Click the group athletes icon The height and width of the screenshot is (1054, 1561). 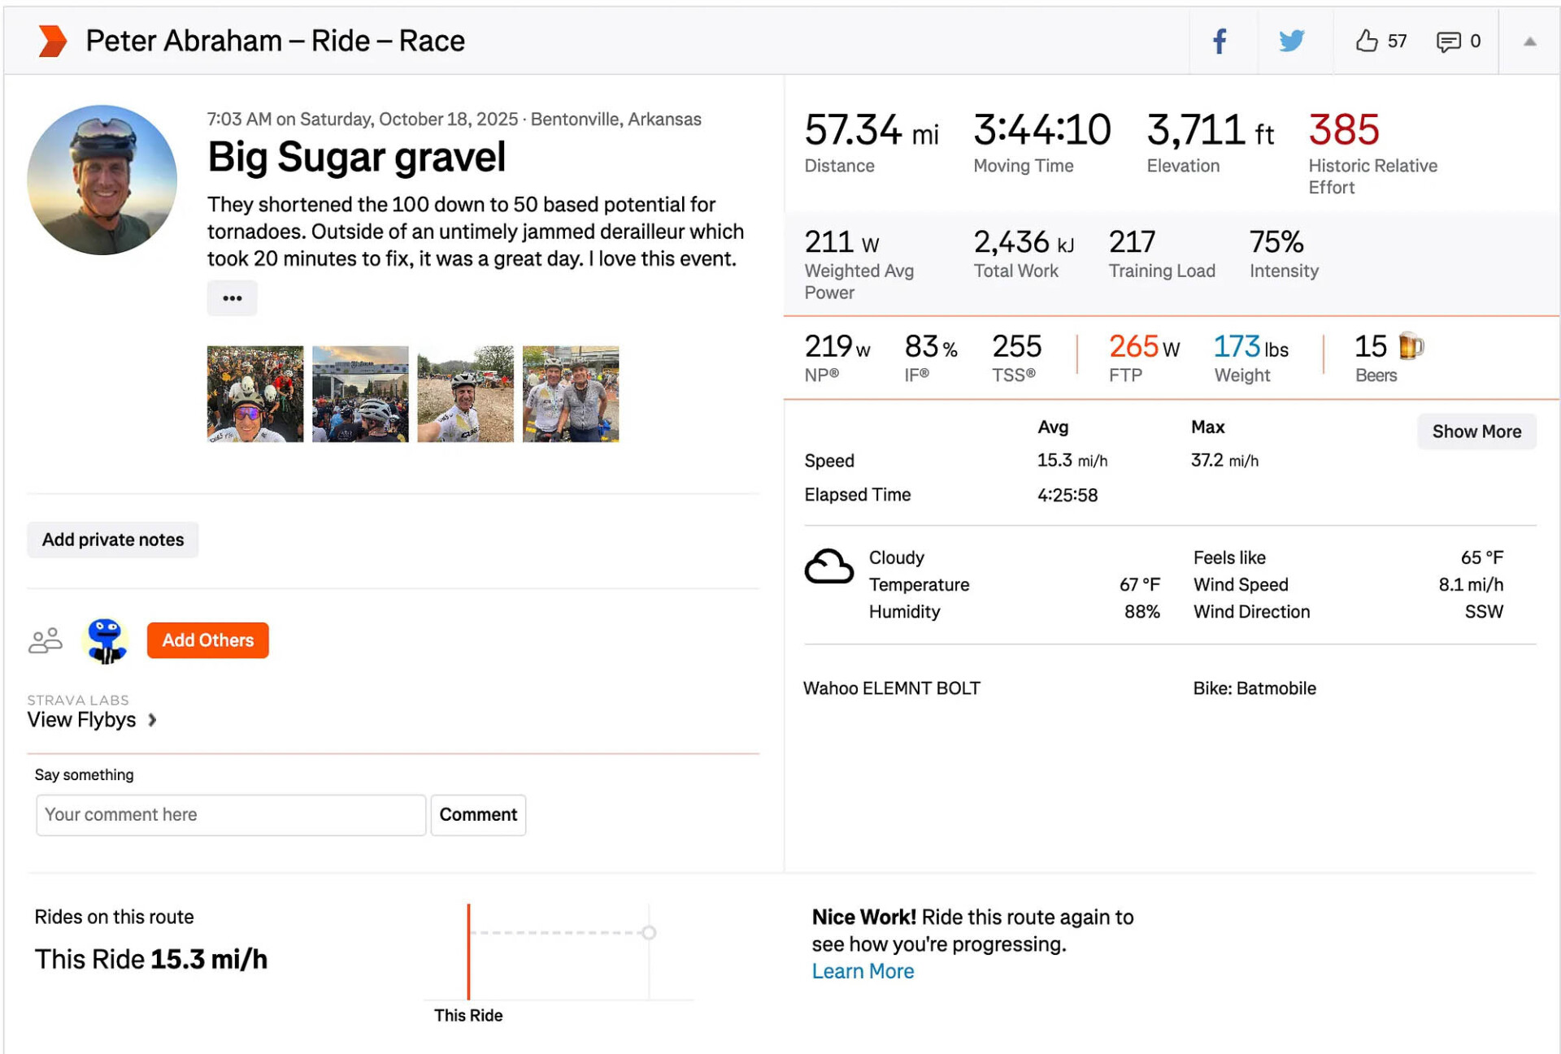click(x=46, y=640)
